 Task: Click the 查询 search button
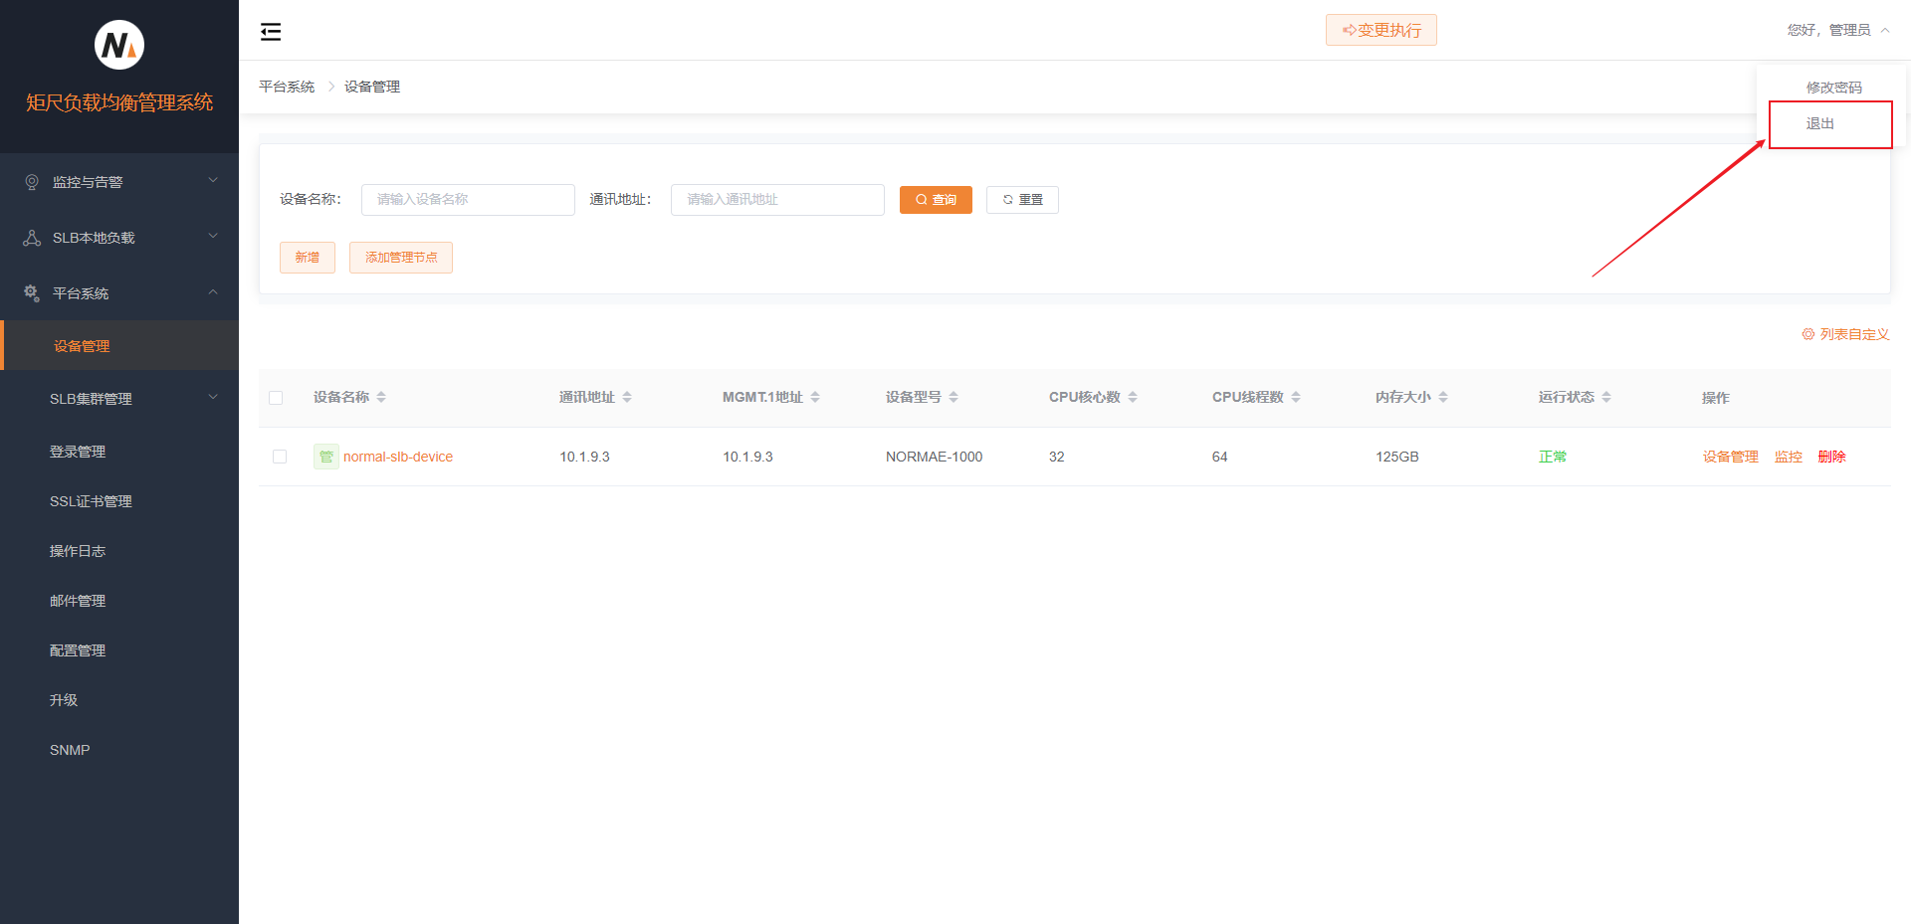(936, 200)
